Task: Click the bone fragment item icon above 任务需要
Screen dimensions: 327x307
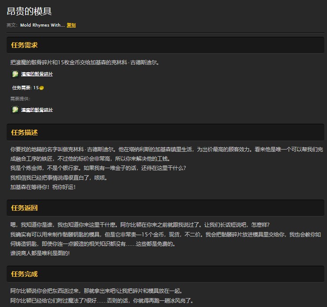Action: (15, 74)
